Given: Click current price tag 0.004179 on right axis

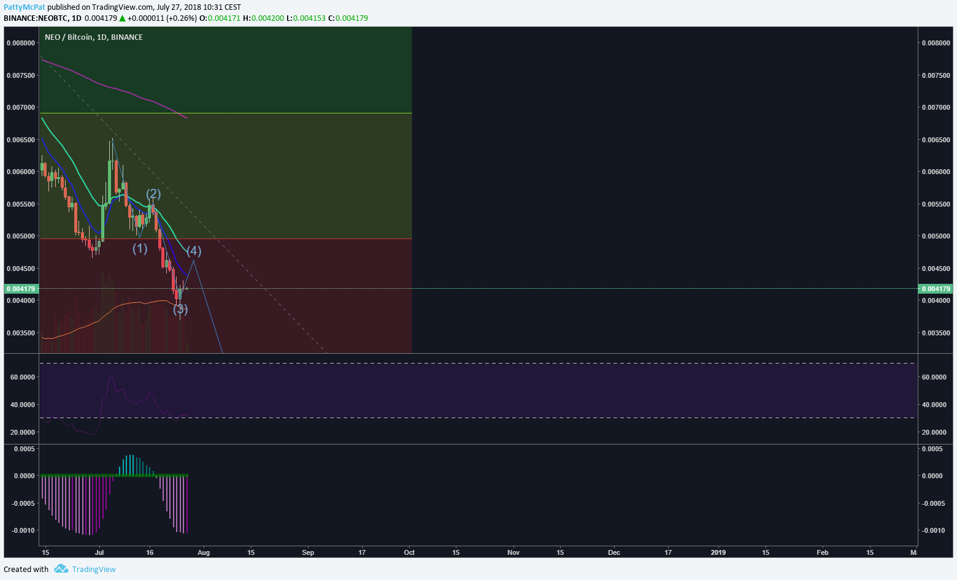Looking at the screenshot, I should tap(936, 289).
